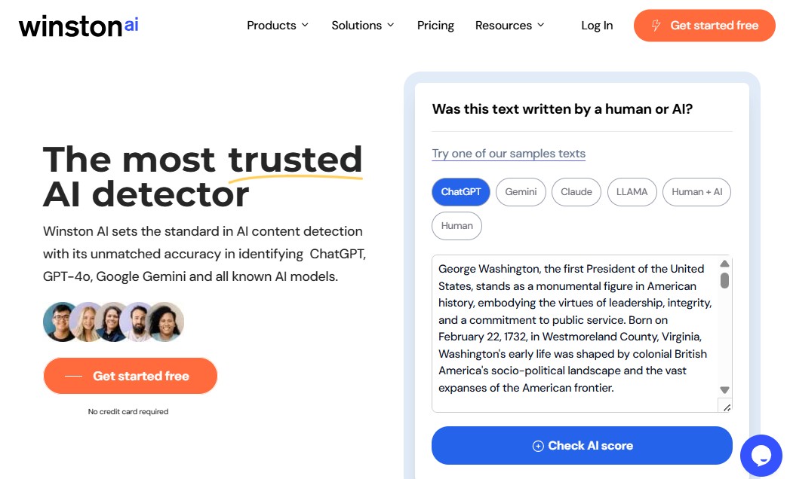Click the scrollbar up arrow in text box
The height and width of the screenshot is (479, 790).
pos(724,264)
